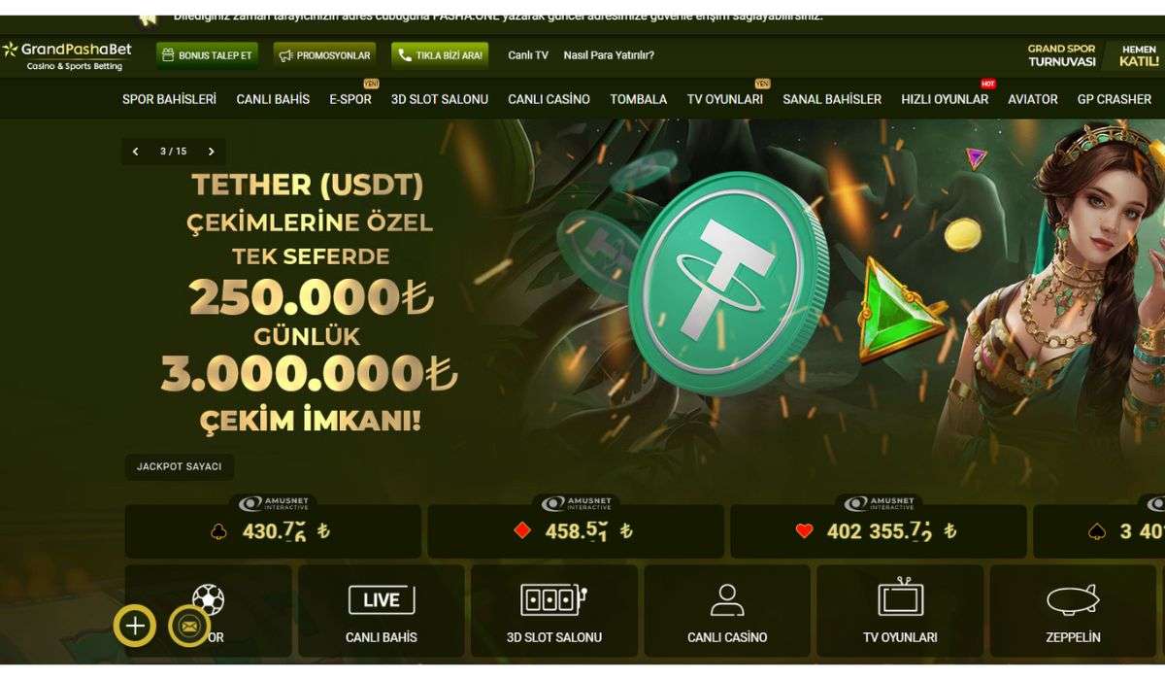Viewport: 1165px width, 680px height.
Task: Open Nasıl Para Yatırılır link
Action: 609,55
